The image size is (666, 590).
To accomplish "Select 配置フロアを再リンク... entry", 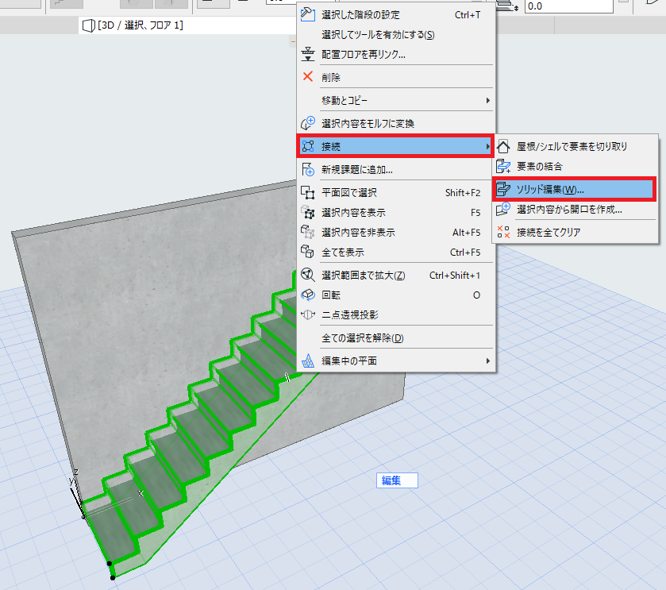I will click(396, 54).
